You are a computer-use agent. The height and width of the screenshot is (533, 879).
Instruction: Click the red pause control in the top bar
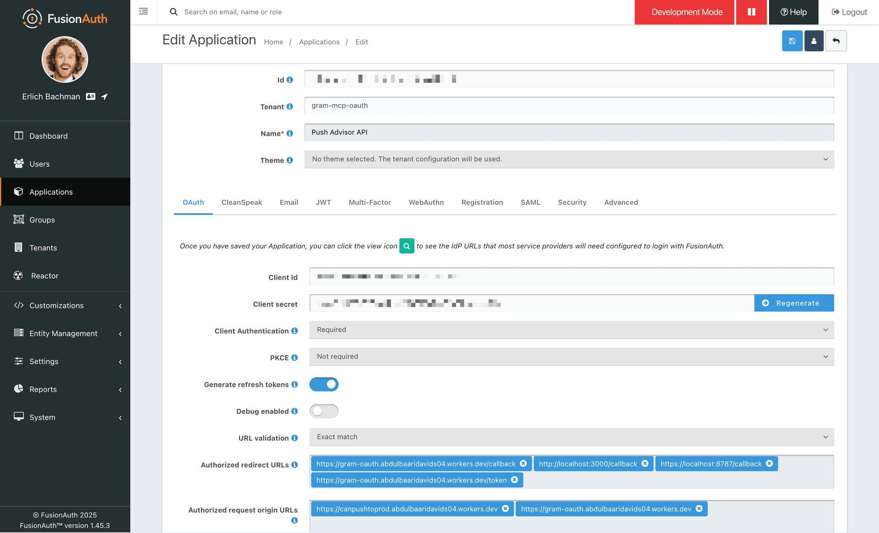pos(751,12)
